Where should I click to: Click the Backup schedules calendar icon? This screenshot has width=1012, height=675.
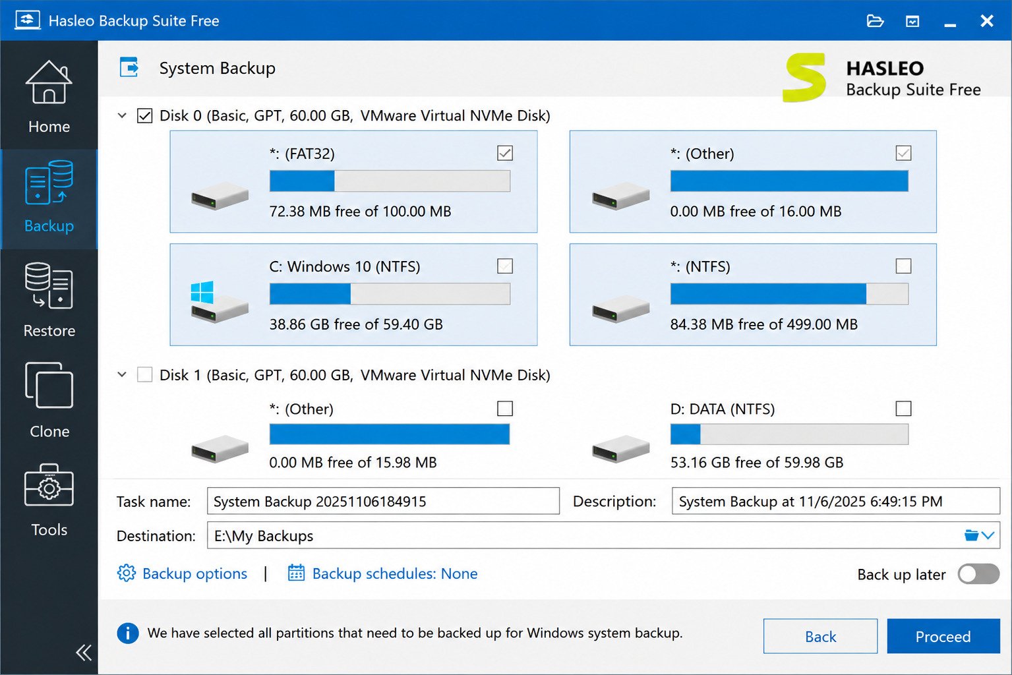tap(296, 573)
